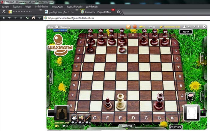Image resolution: width=210 pixels, height=131 pixels.
Task: Click the 02:49 game timer
Action: point(186,32)
